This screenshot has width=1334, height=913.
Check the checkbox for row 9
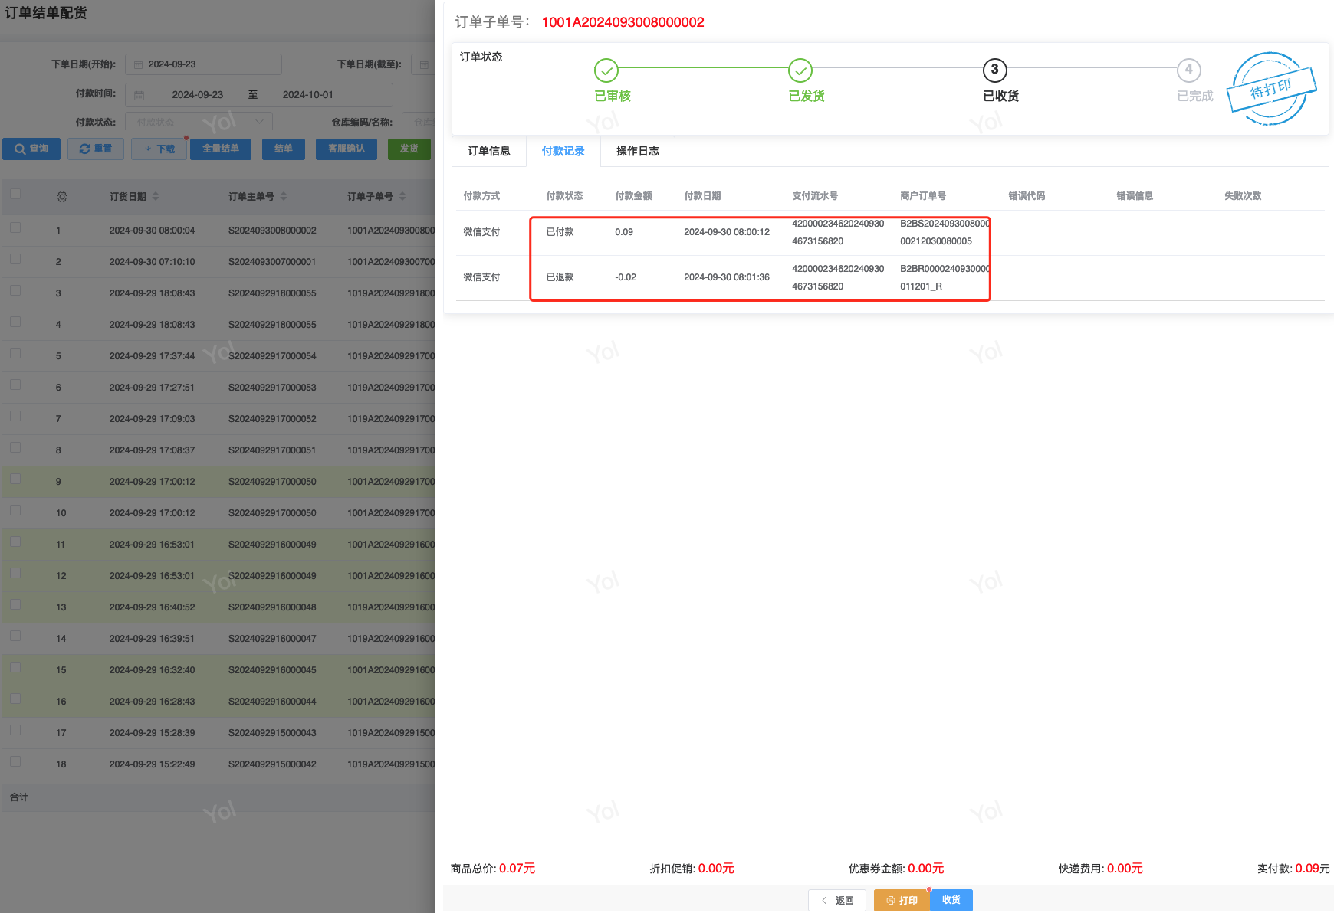point(15,479)
